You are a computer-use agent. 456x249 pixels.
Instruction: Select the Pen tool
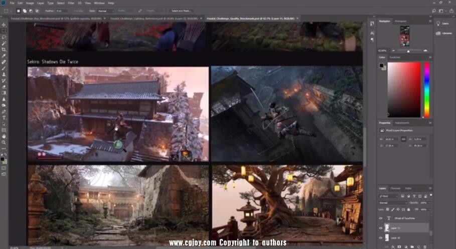pos(4,111)
